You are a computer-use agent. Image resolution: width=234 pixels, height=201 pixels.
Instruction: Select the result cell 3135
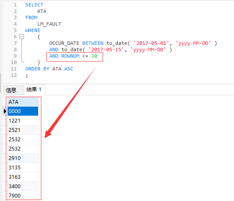pos(23,167)
